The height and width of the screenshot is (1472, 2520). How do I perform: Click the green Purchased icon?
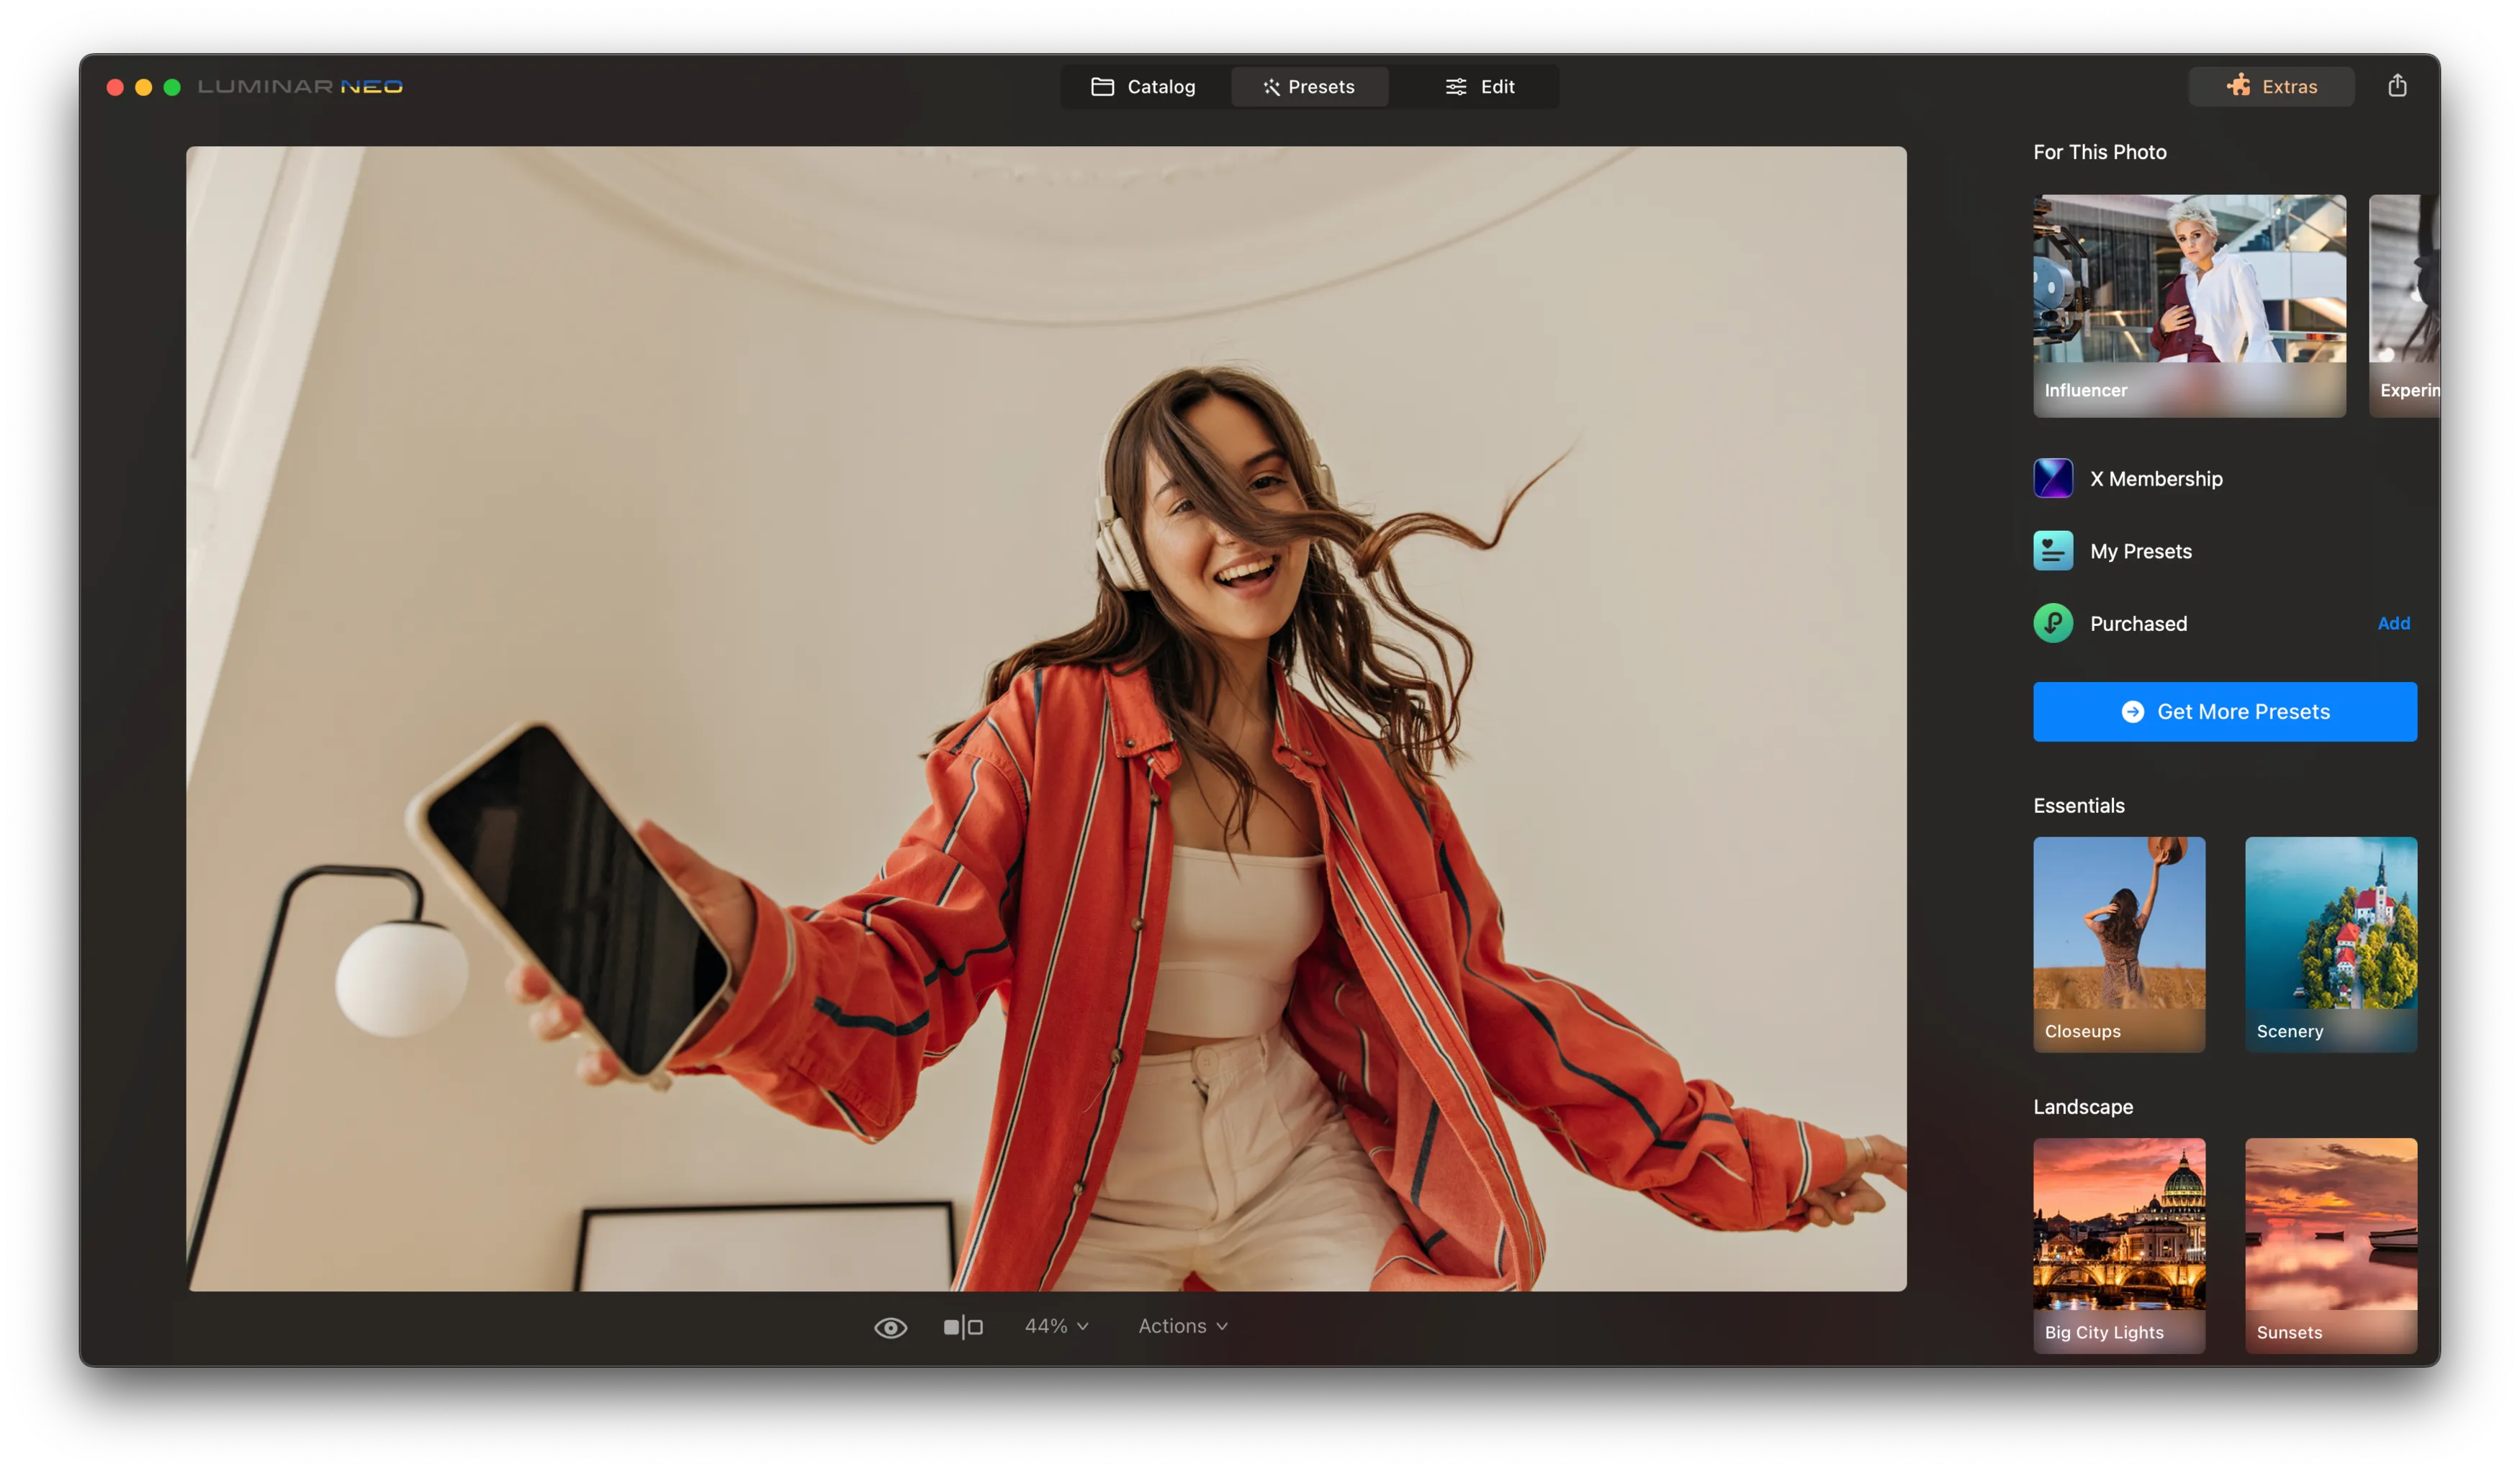point(2053,624)
